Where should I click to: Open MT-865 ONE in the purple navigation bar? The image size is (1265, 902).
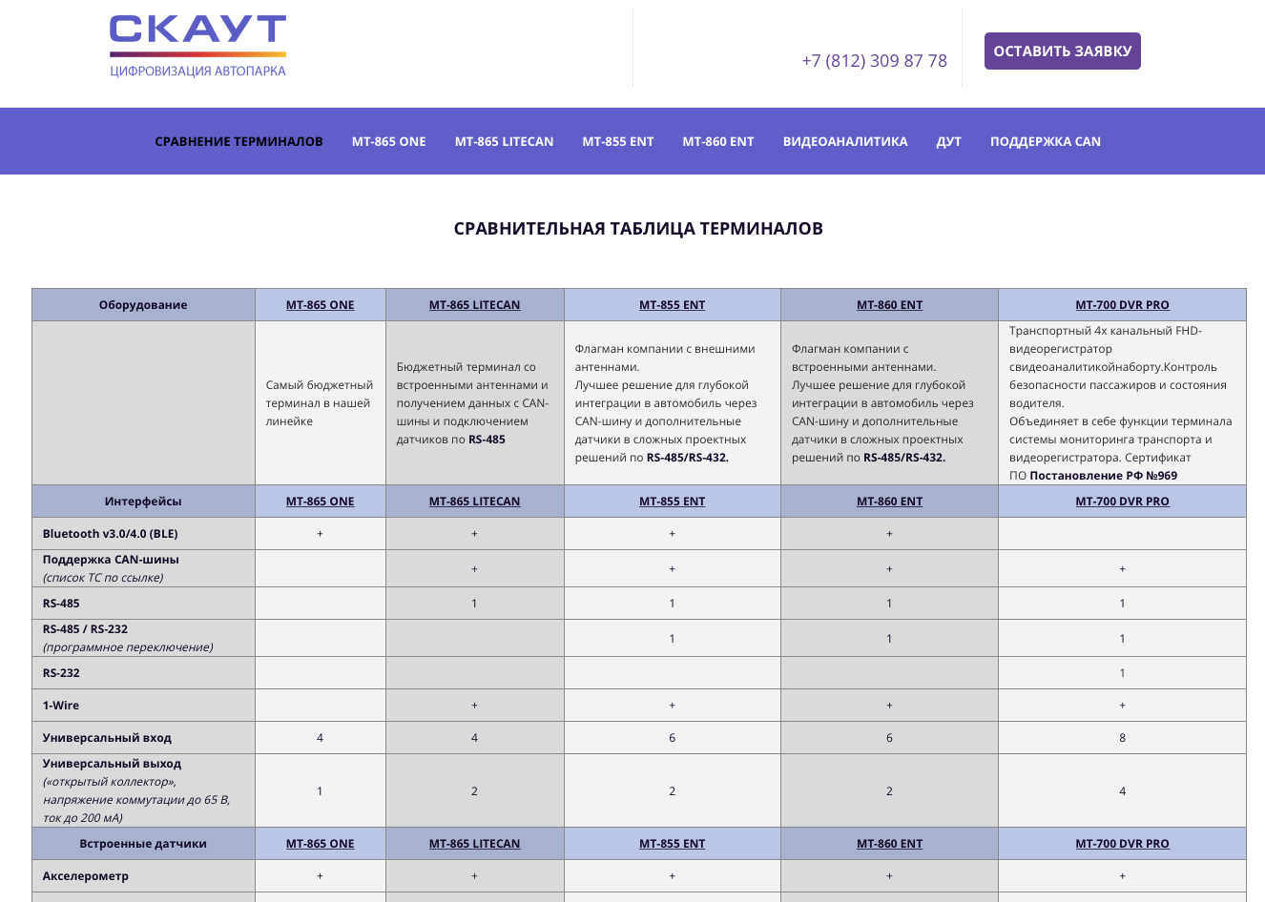pyautogui.click(x=388, y=141)
